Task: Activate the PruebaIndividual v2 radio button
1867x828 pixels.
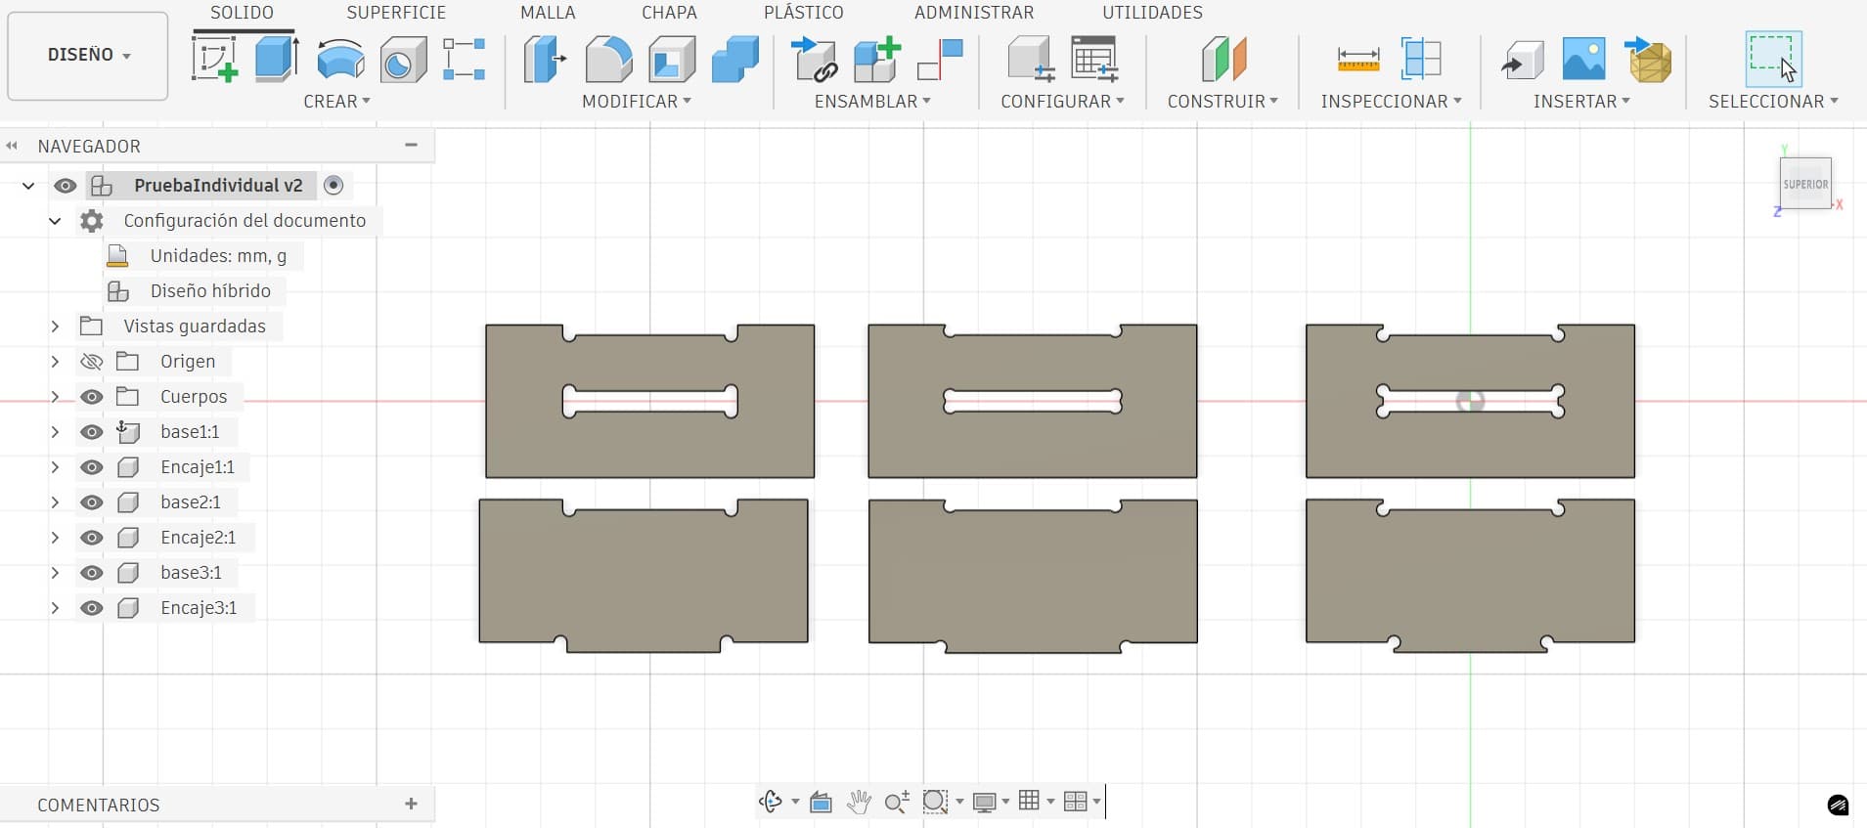Action: pos(333,185)
